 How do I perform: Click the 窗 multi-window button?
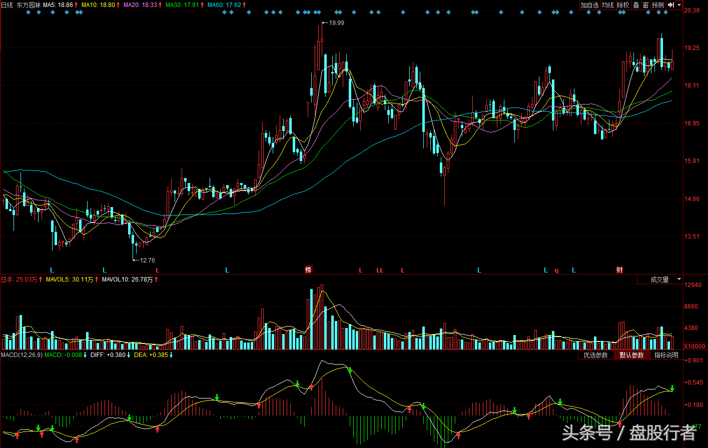[646, 5]
